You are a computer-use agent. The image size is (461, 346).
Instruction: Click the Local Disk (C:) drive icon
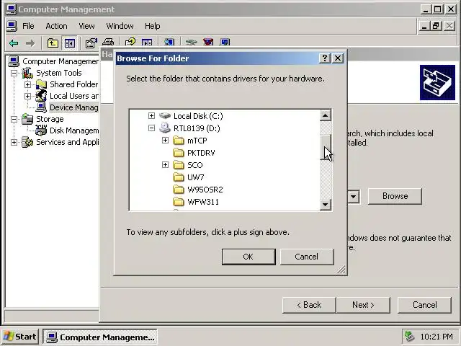point(165,115)
